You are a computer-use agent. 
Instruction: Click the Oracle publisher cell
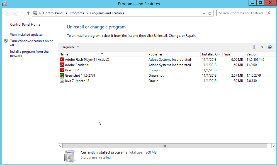tap(153, 81)
